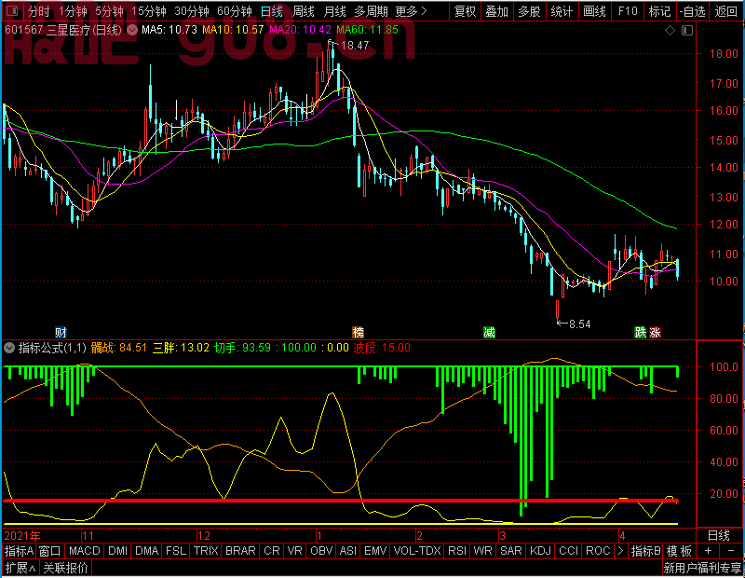
Task: Select the CR indicator tab
Action: 272,551
